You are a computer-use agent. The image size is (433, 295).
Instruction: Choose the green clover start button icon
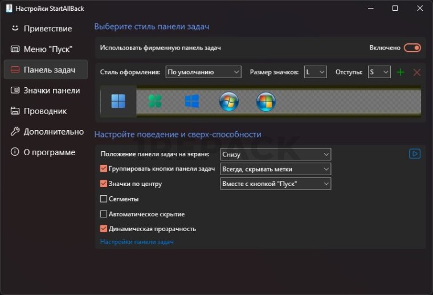tap(155, 102)
